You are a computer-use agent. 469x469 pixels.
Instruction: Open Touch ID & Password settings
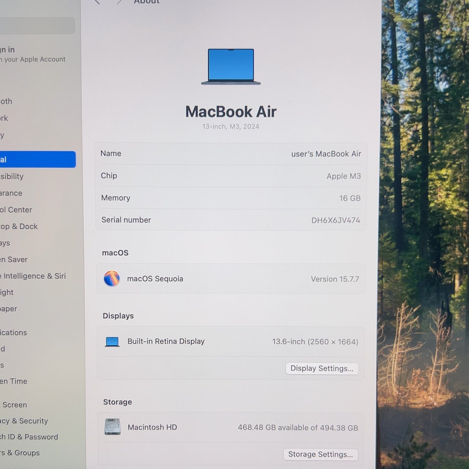tap(29, 437)
